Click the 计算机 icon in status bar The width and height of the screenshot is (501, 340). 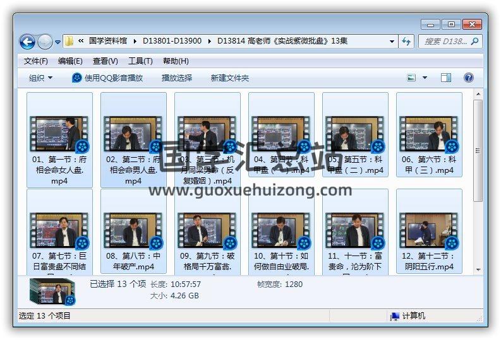(x=395, y=316)
